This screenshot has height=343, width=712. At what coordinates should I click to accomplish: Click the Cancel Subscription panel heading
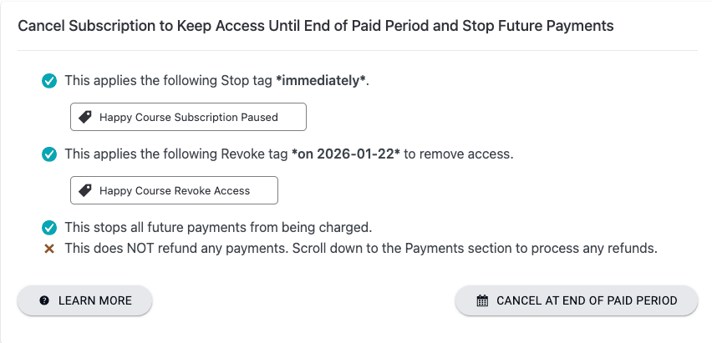316,26
